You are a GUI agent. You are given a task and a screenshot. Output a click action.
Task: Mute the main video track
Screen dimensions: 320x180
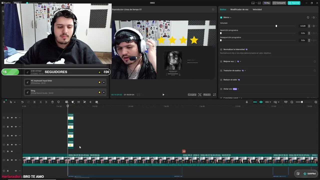[16, 160]
